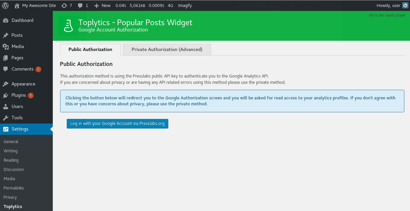This screenshot has height=211, width=410.
Task: Click the home icon beside My Awesome Site
Action: [x=17, y=6]
